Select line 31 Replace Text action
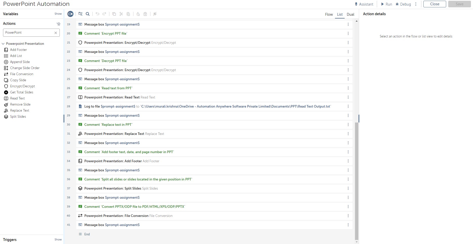 pyautogui.click(x=214, y=134)
